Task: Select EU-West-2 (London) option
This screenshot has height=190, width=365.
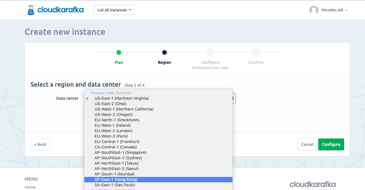Action: (x=159, y=131)
